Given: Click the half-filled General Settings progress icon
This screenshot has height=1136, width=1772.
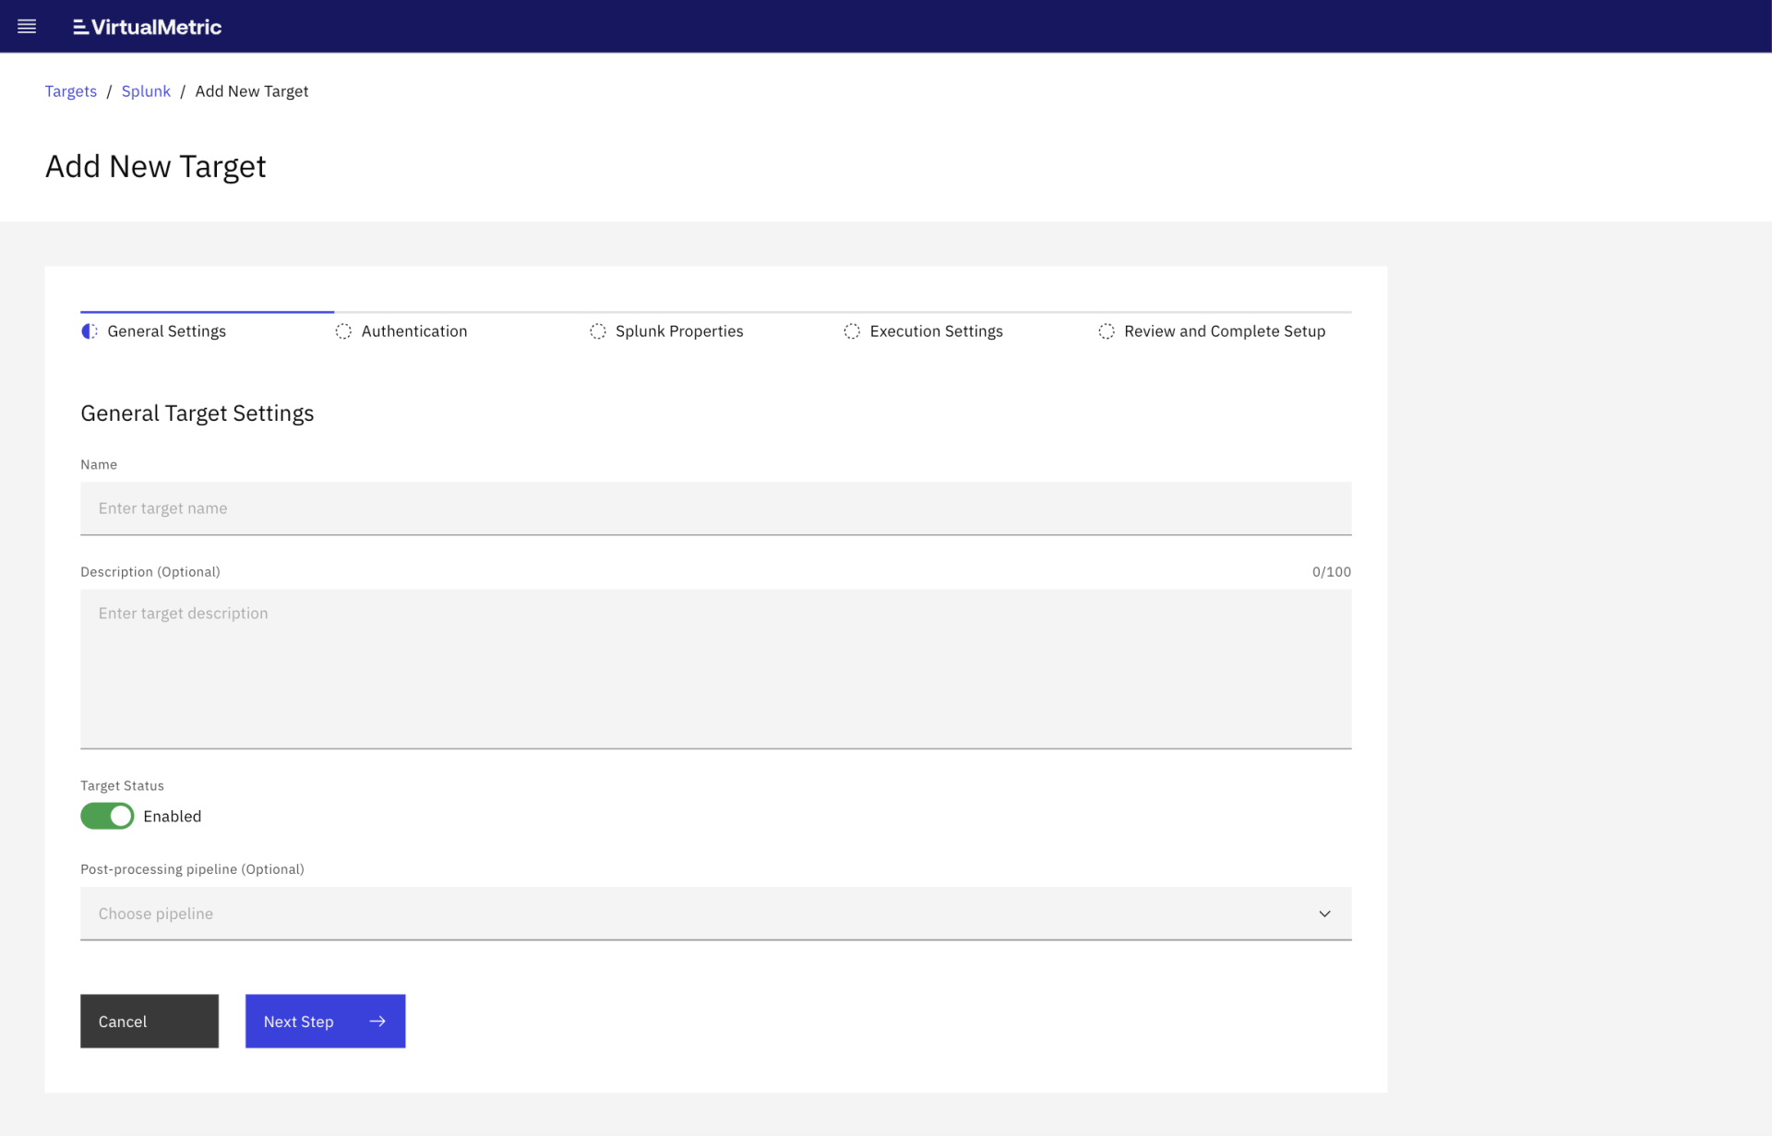Looking at the screenshot, I should (x=90, y=331).
